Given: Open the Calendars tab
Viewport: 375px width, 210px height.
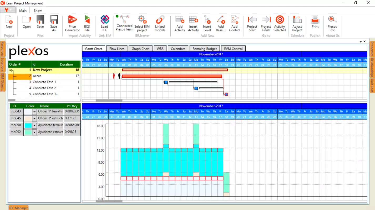Looking at the screenshot, I should coord(178,49).
